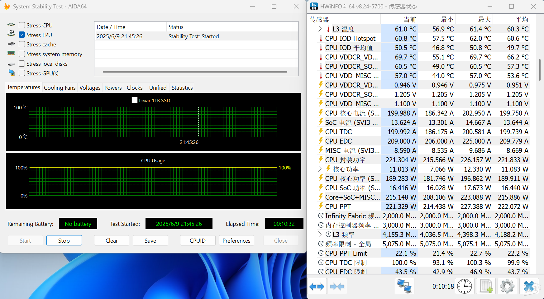This screenshot has height=299, width=544.
Task: Click lightning icon of CPU PPT row
Action: (x=321, y=206)
